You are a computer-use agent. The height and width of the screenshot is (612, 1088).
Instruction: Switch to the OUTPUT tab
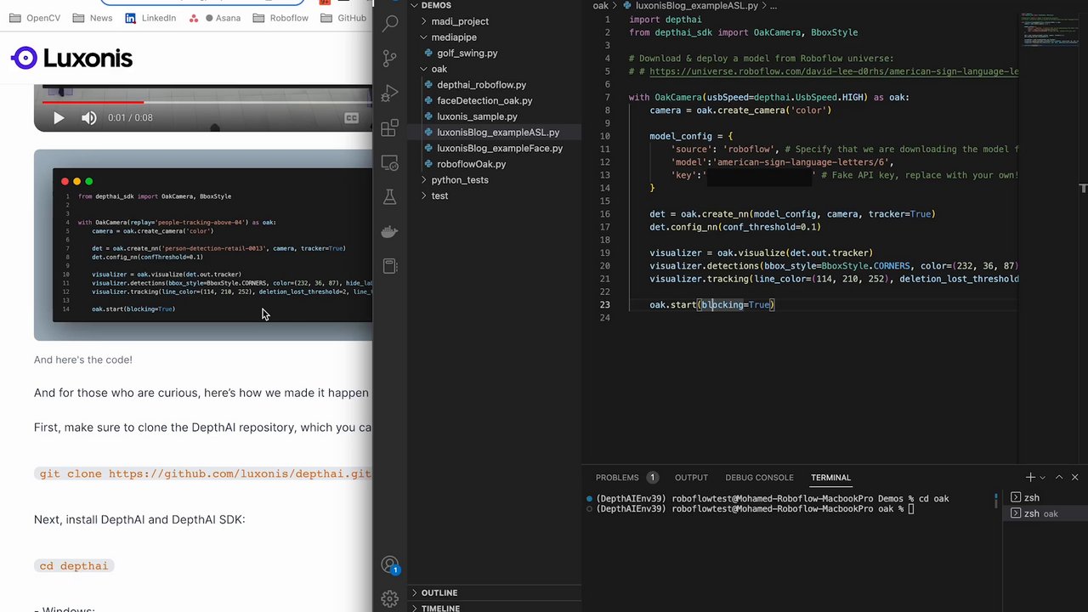click(x=691, y=478)
